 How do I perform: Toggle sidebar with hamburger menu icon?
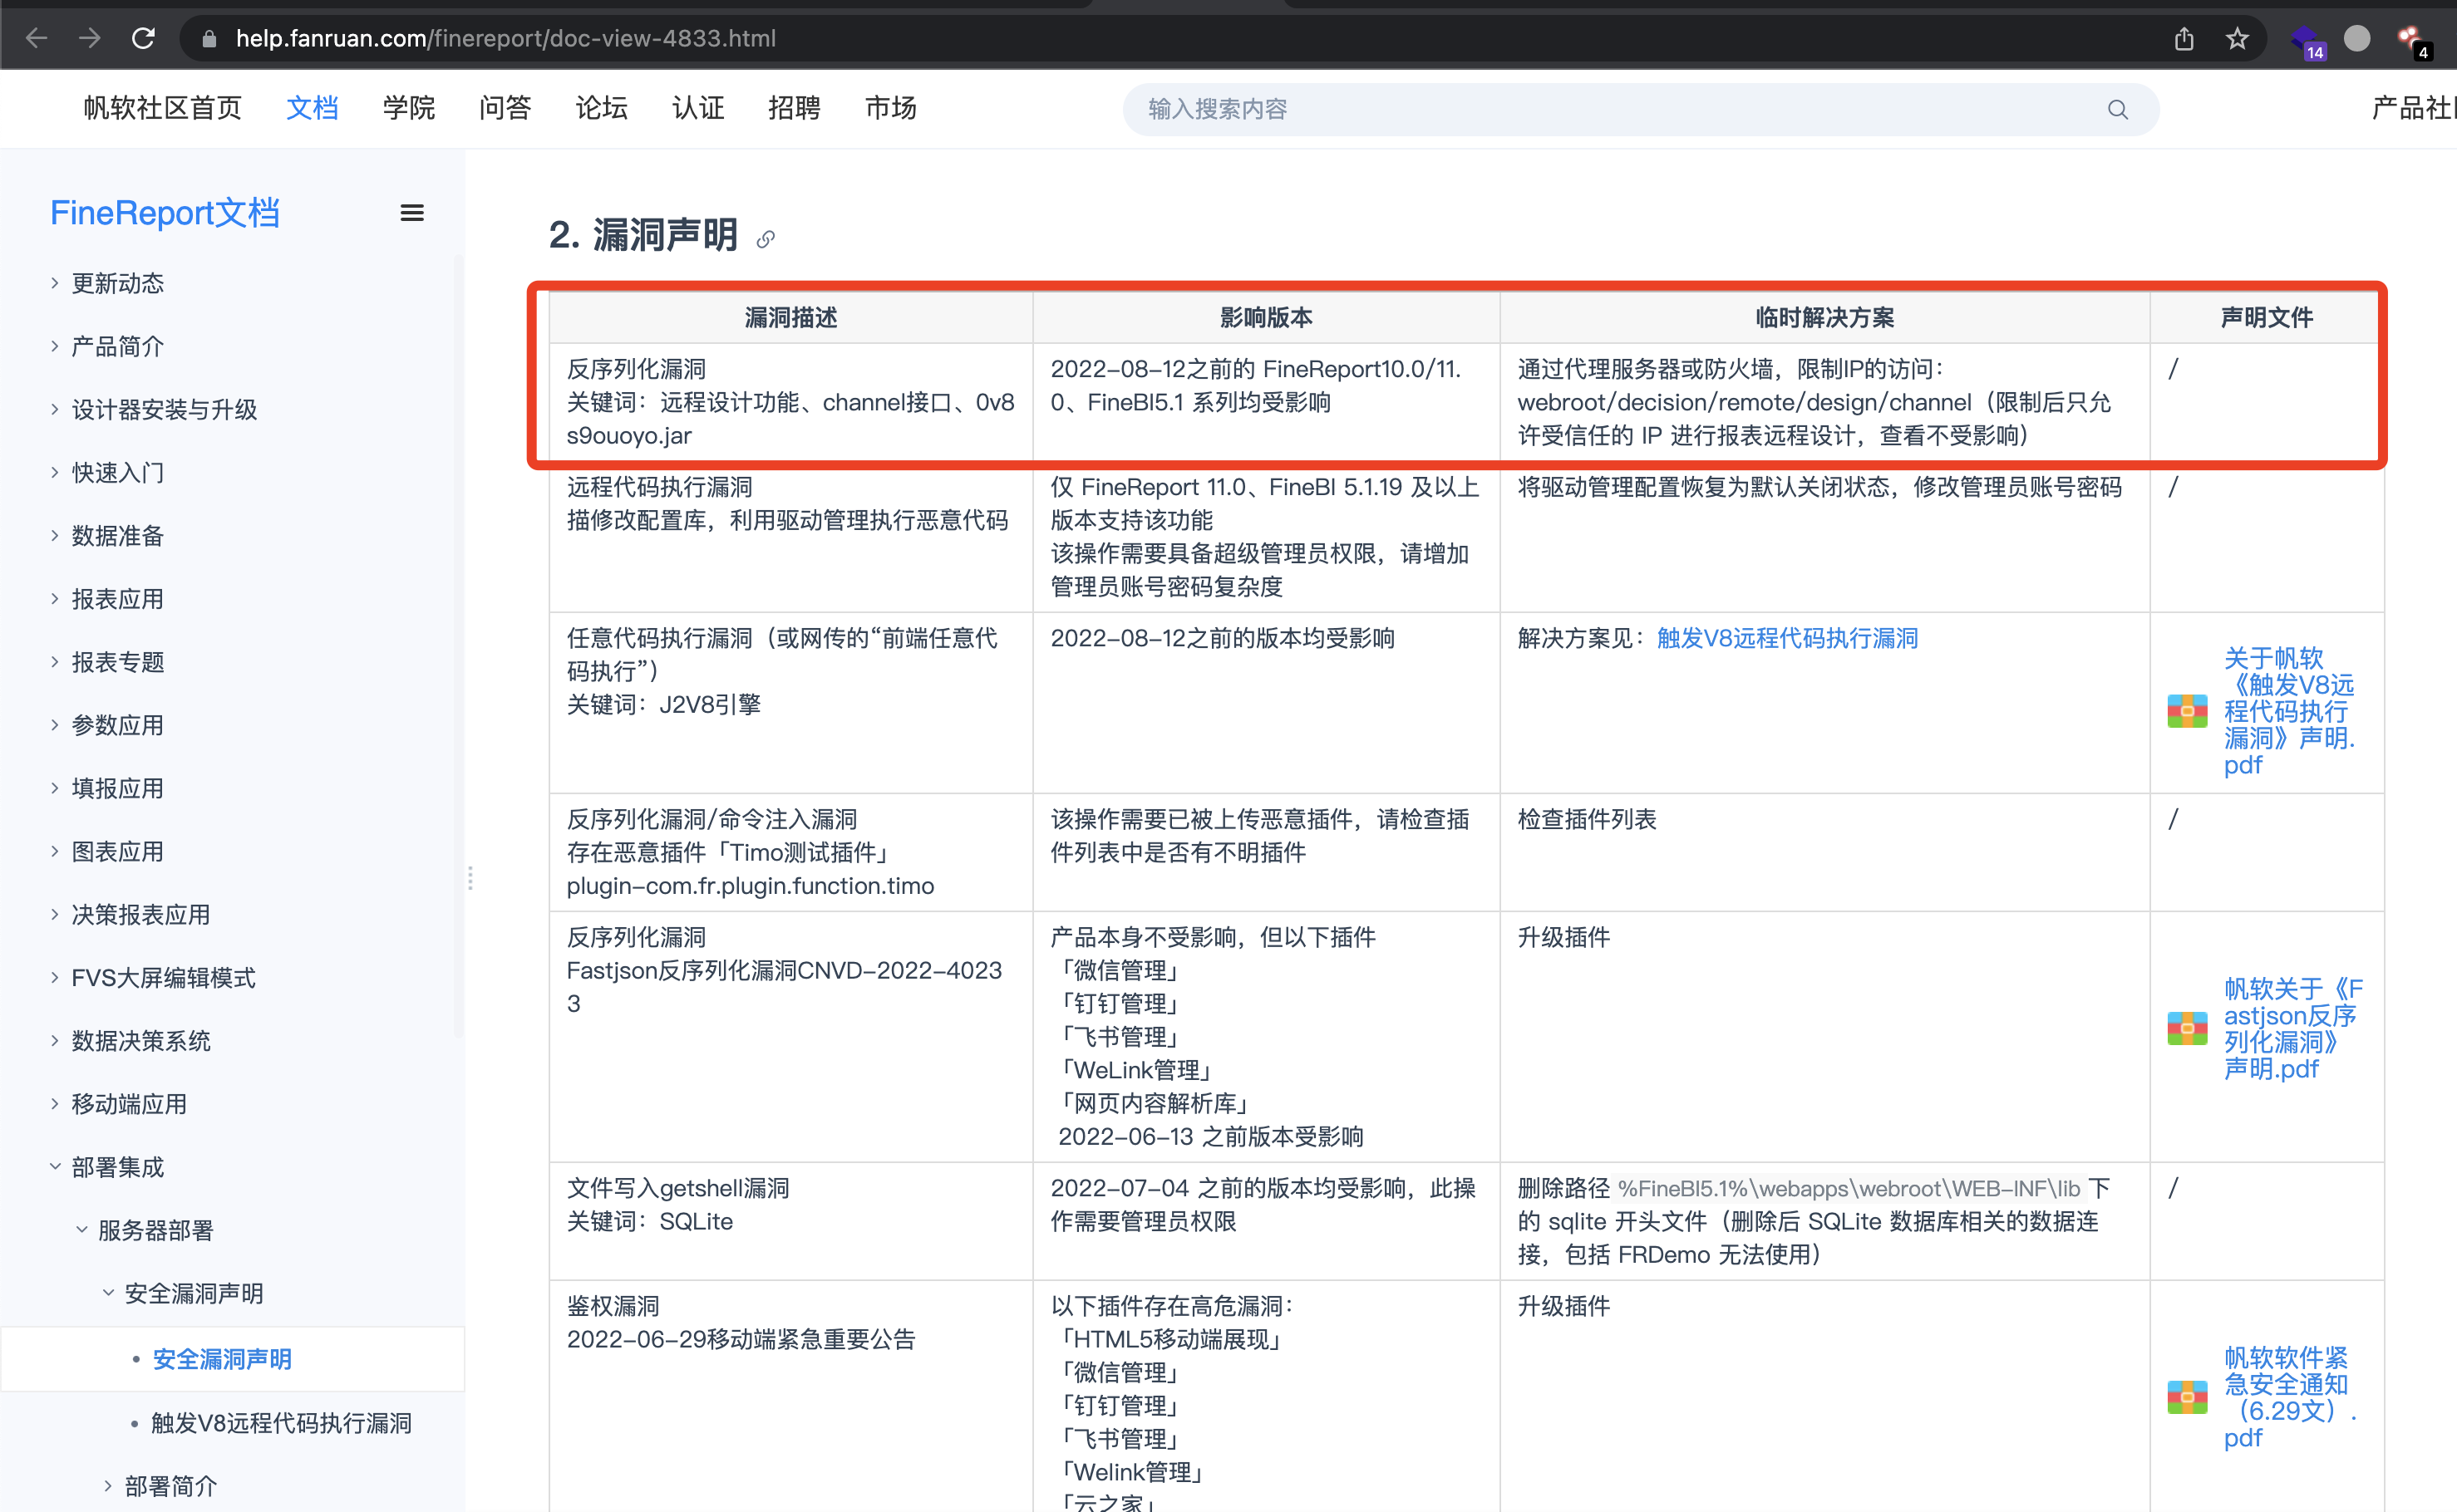pos(411,213)
